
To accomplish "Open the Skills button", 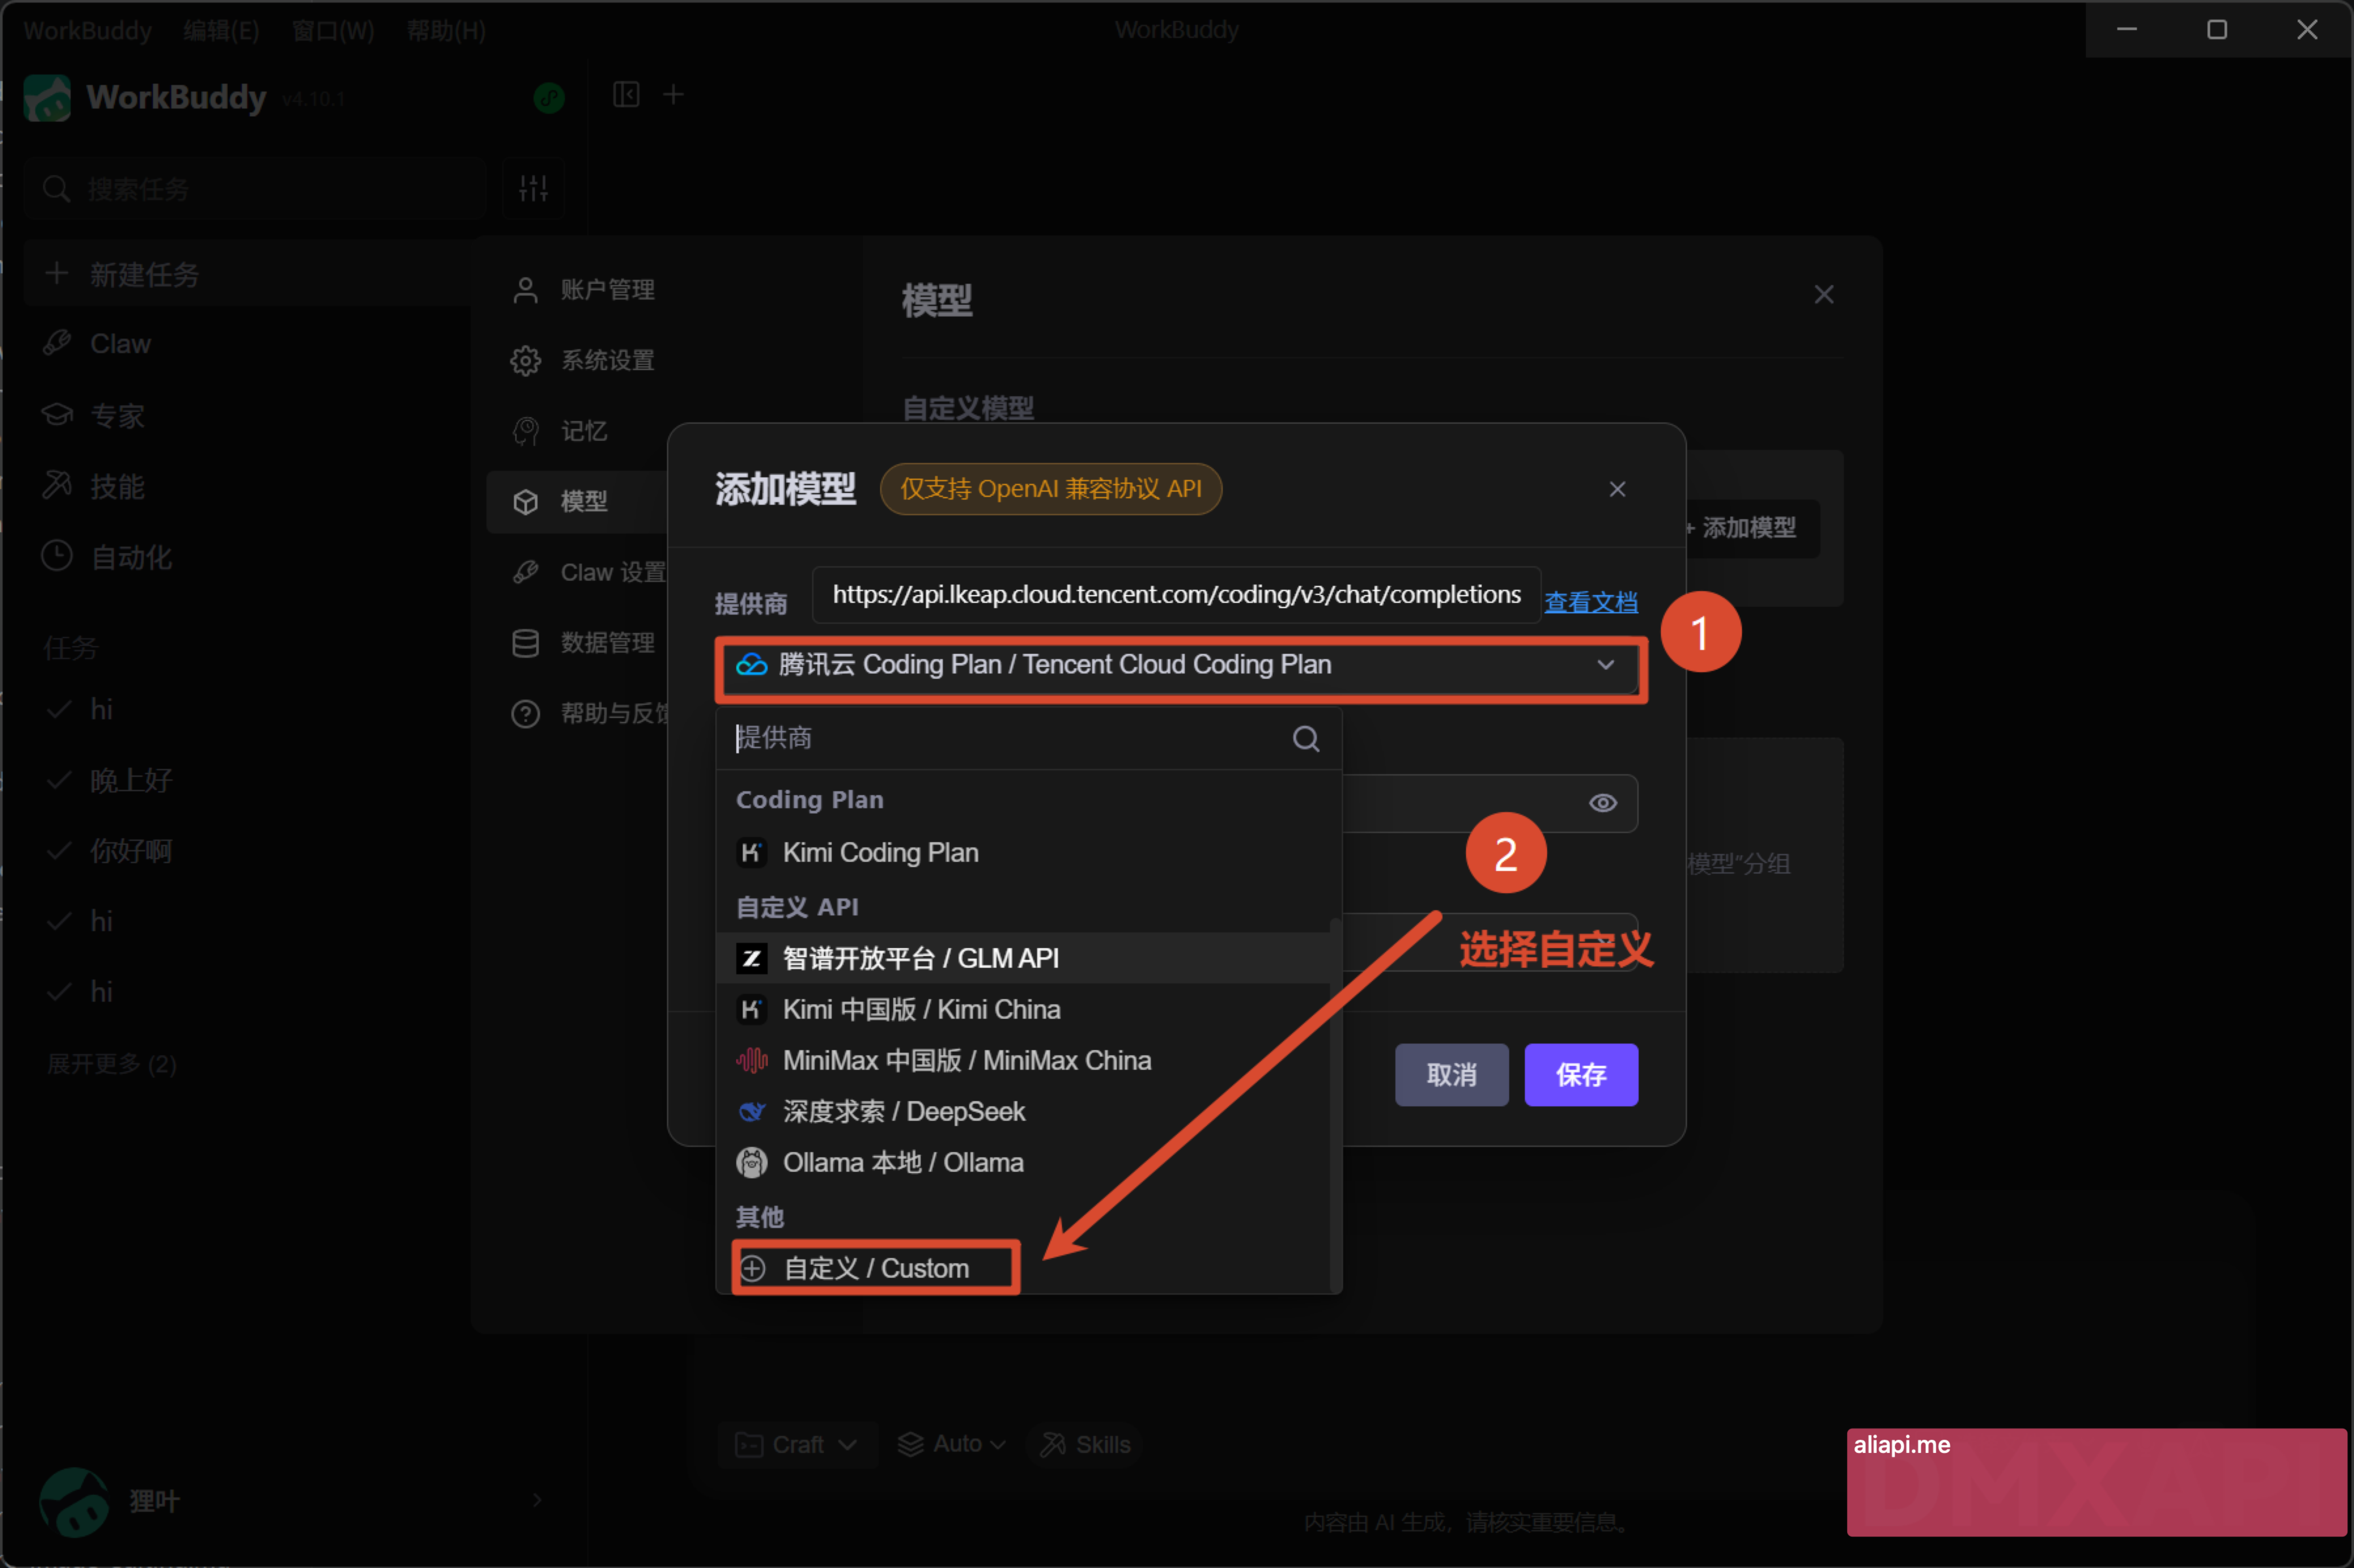I will click(x=1085, y=1445).
